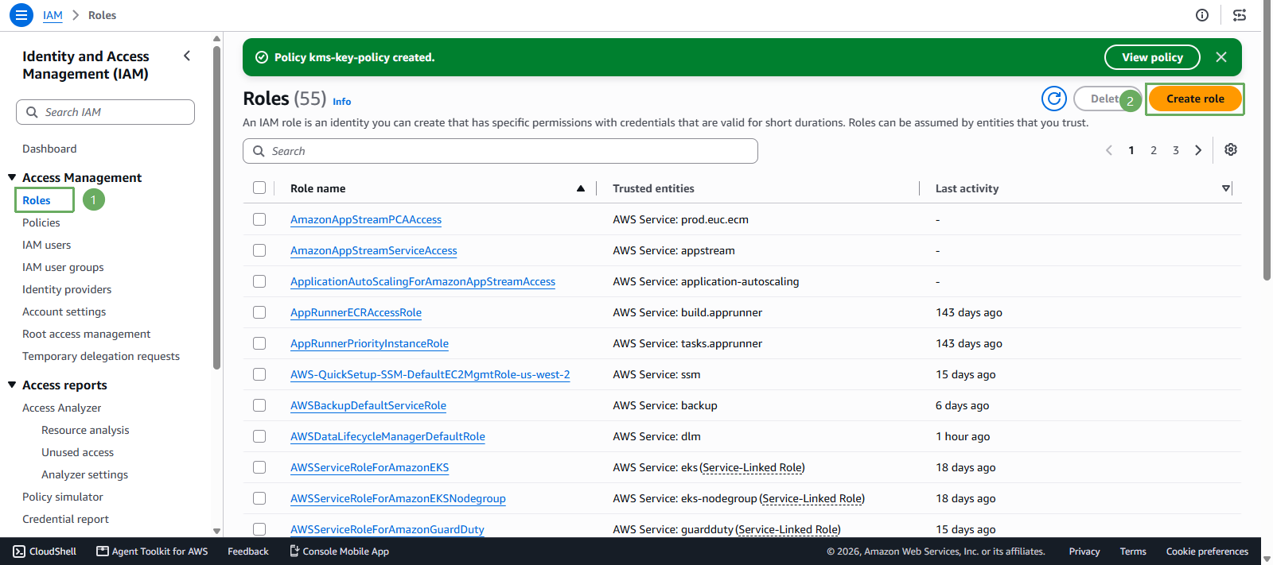Screen dimensions: 1273x565
Task: Go to previous page of roles
Action: pyautogui.click(x=1109, y=150)
